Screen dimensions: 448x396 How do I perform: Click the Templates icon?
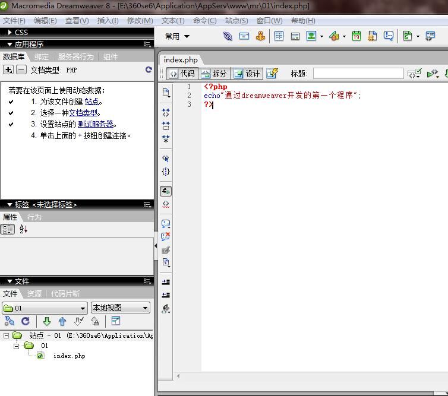pos(408,36)
